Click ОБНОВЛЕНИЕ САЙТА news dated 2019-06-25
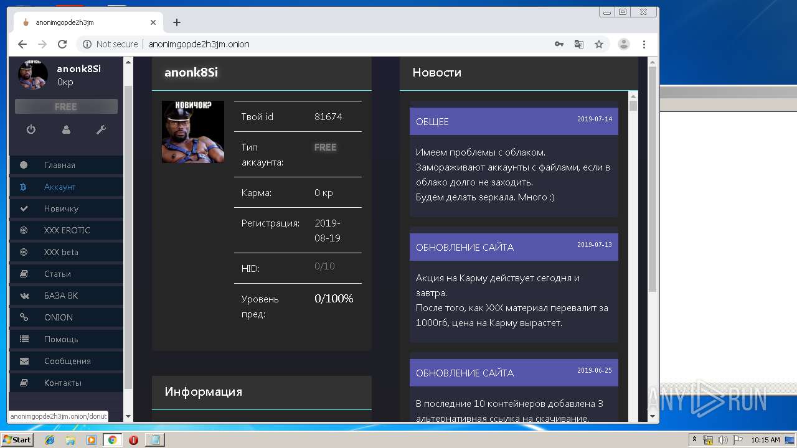 [514, 373]
